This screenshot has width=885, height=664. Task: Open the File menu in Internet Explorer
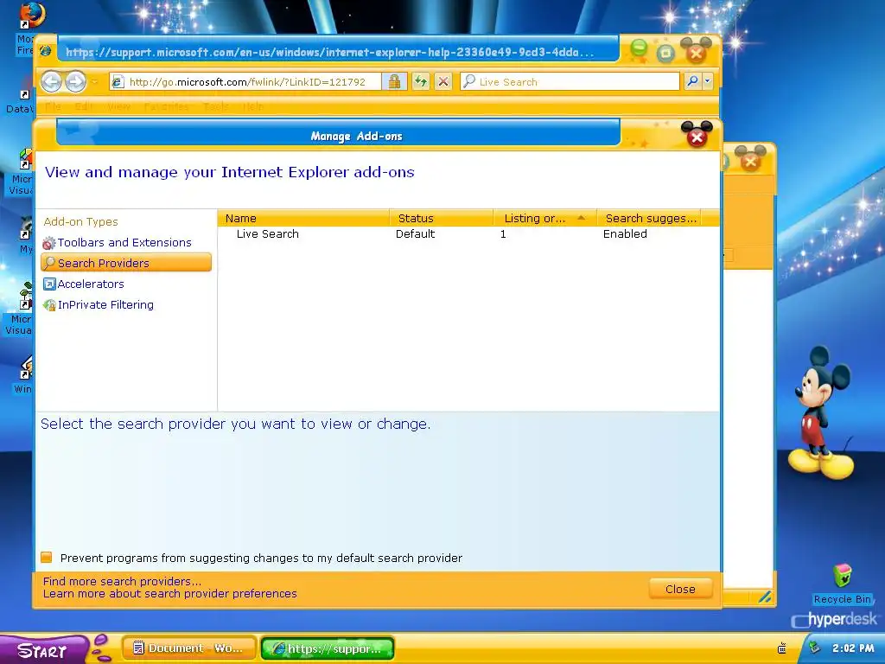(53, 106)
